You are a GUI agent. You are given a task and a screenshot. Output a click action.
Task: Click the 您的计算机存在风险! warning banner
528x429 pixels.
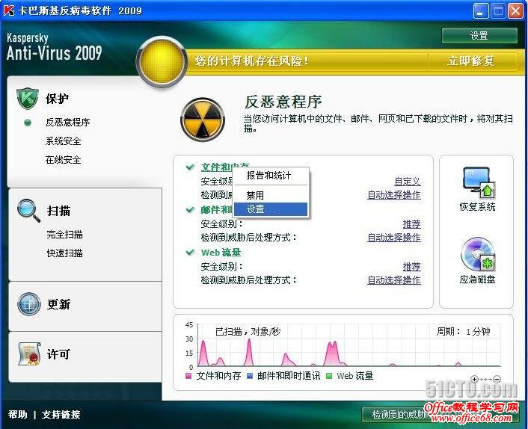click(307, 61)
